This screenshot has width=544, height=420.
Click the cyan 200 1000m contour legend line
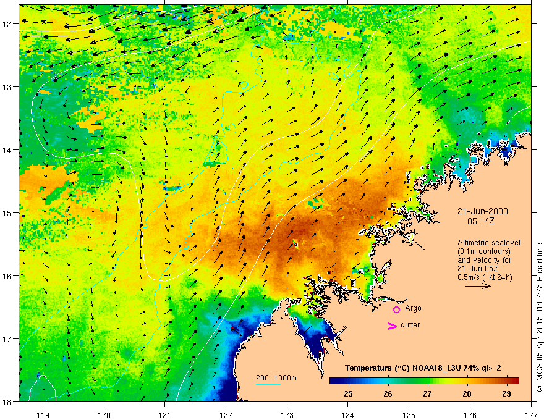point(268,385)
